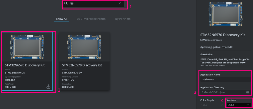Click the STMicroelectronics vendor text in details panel
This screenshot has width=253, height=109.
tap(211, 40)
